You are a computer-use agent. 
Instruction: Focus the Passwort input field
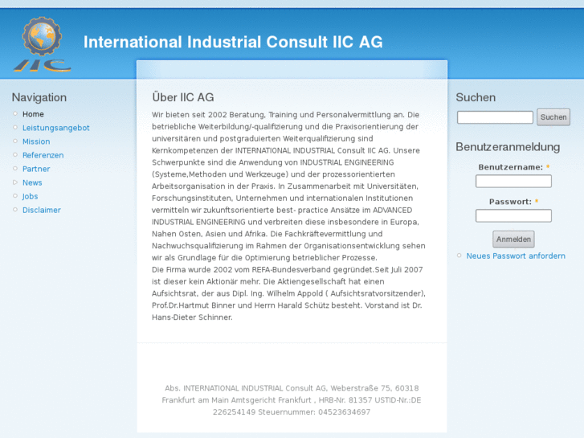point(513,216)
